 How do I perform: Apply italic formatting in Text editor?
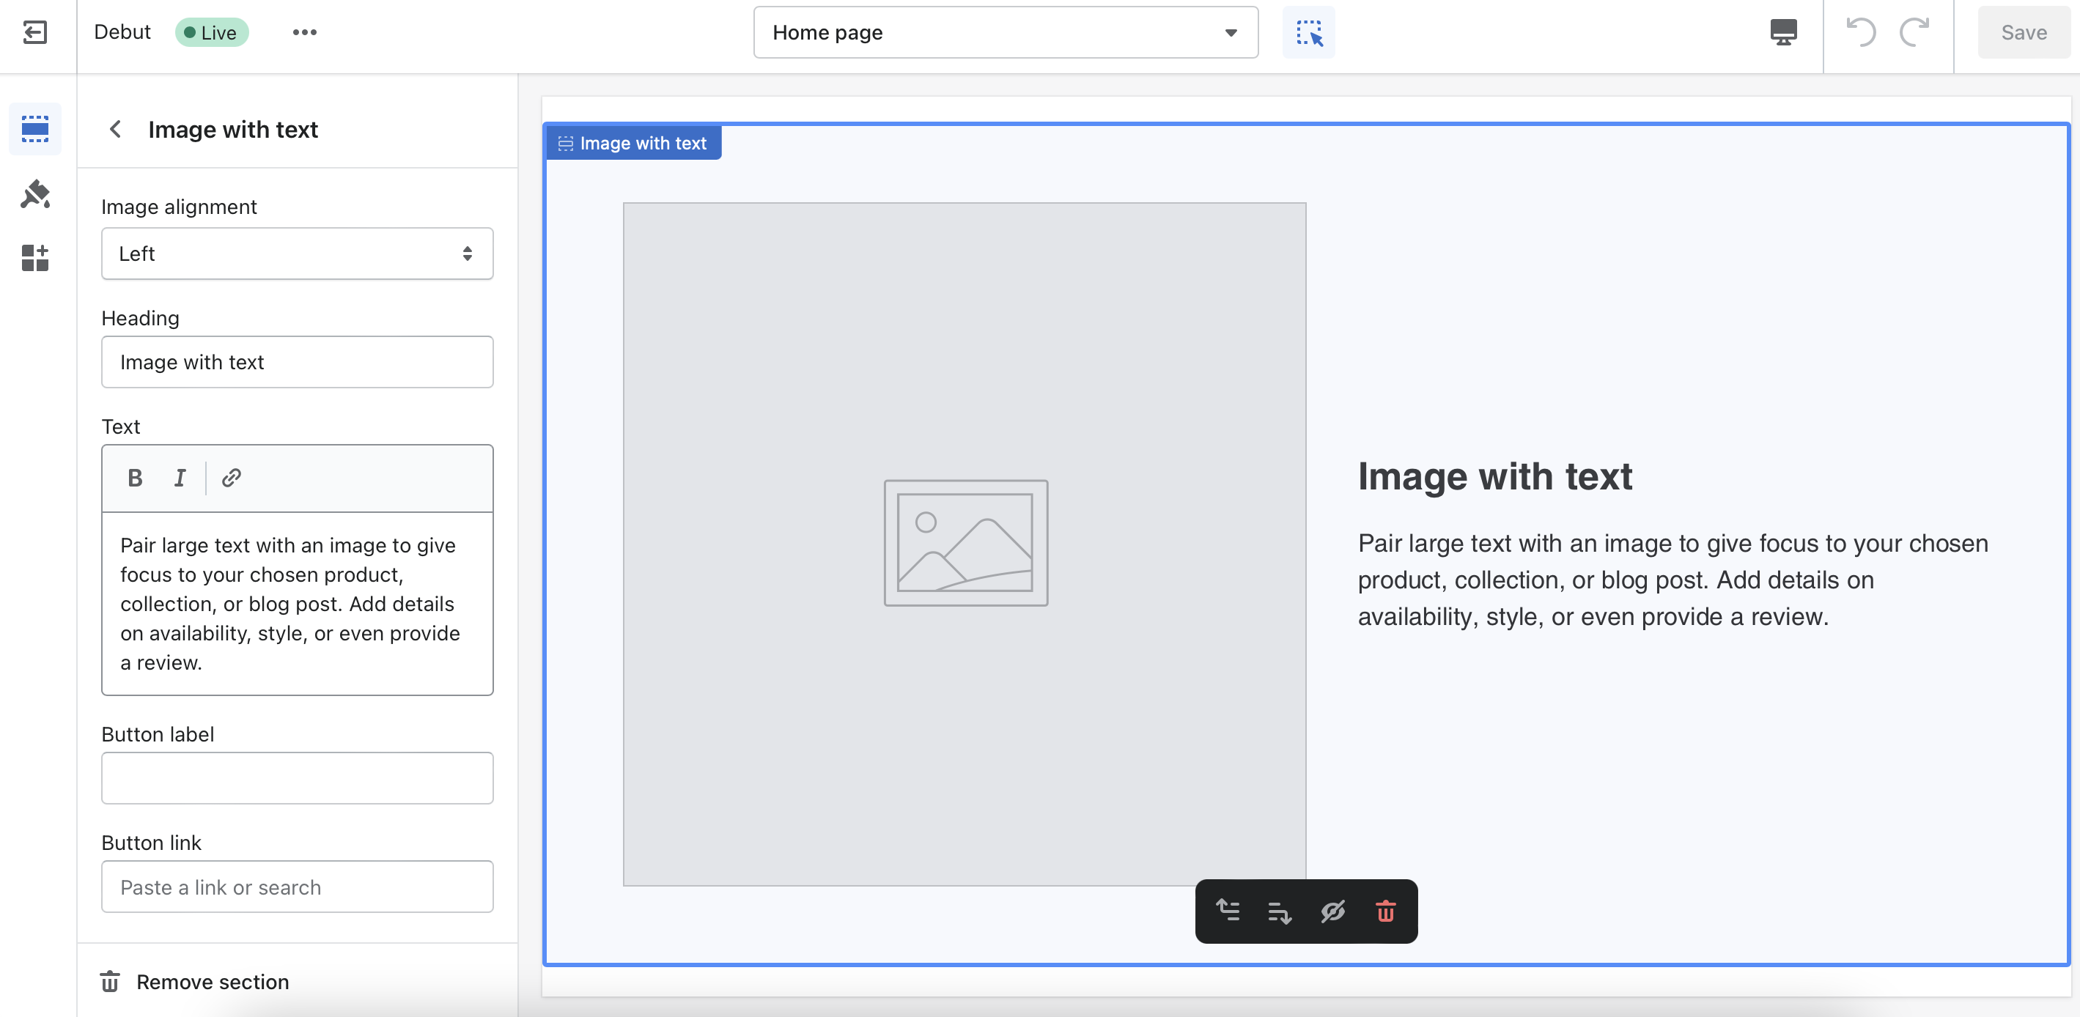click(180, 478)
